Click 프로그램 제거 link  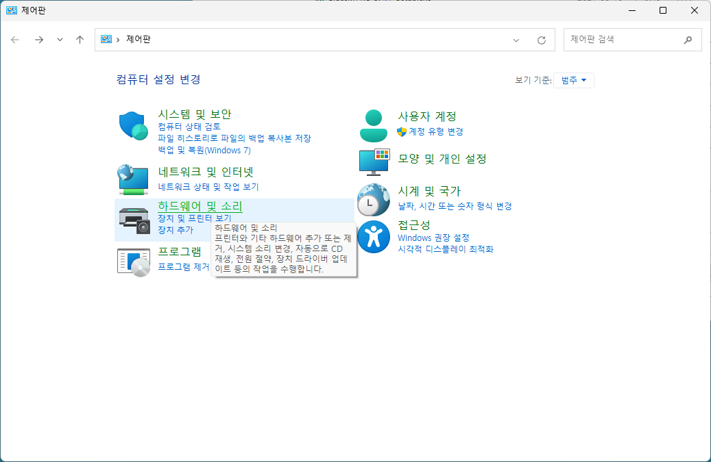(x=183, y=267)
